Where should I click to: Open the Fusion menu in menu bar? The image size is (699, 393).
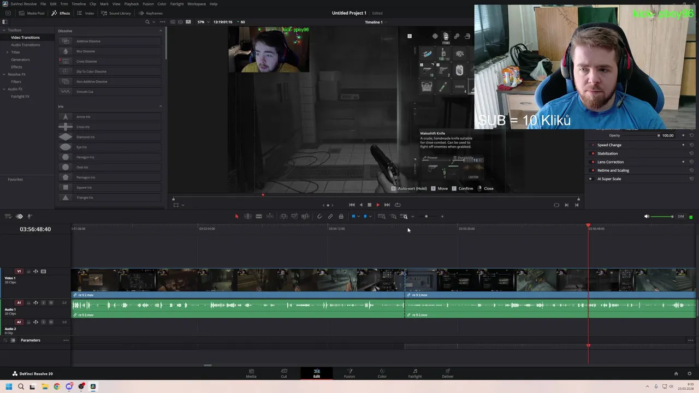[x=148, y=4]
